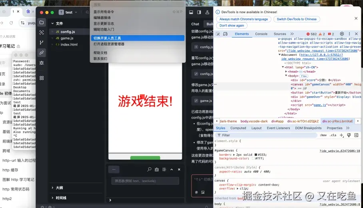Screen dimensions: 363x208
Task: Toggle the bottom panel layout icon in IDE title bar
Action: click(191, 12)
